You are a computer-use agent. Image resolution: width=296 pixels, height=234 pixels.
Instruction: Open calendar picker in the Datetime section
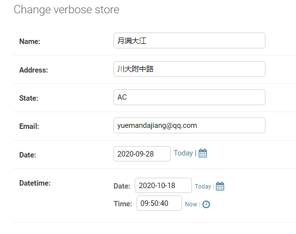point(220,186)
